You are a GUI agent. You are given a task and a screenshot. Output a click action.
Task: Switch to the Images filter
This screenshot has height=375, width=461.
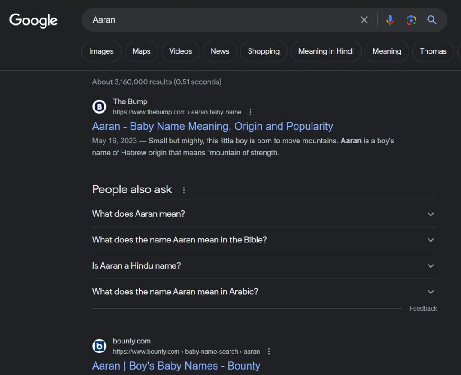pos(101,51)
